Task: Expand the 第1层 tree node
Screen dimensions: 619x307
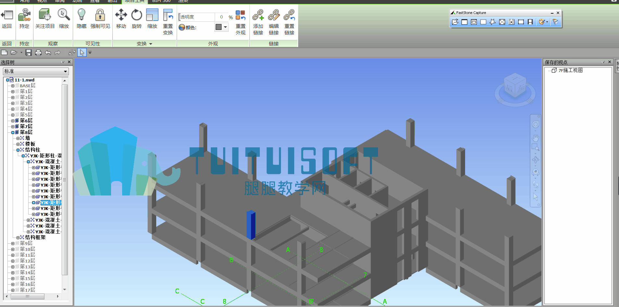Action: coord(13,92)
